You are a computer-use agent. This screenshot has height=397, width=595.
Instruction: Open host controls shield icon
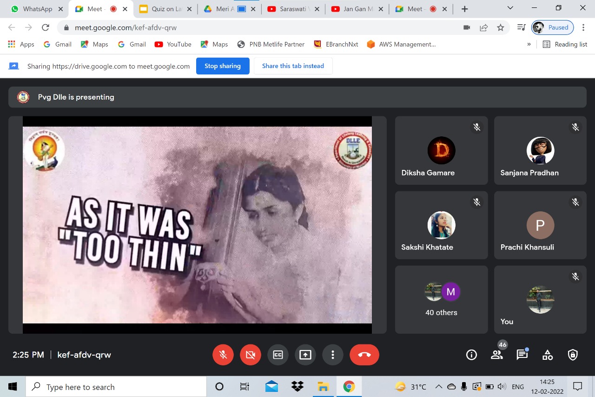(573, 355)
